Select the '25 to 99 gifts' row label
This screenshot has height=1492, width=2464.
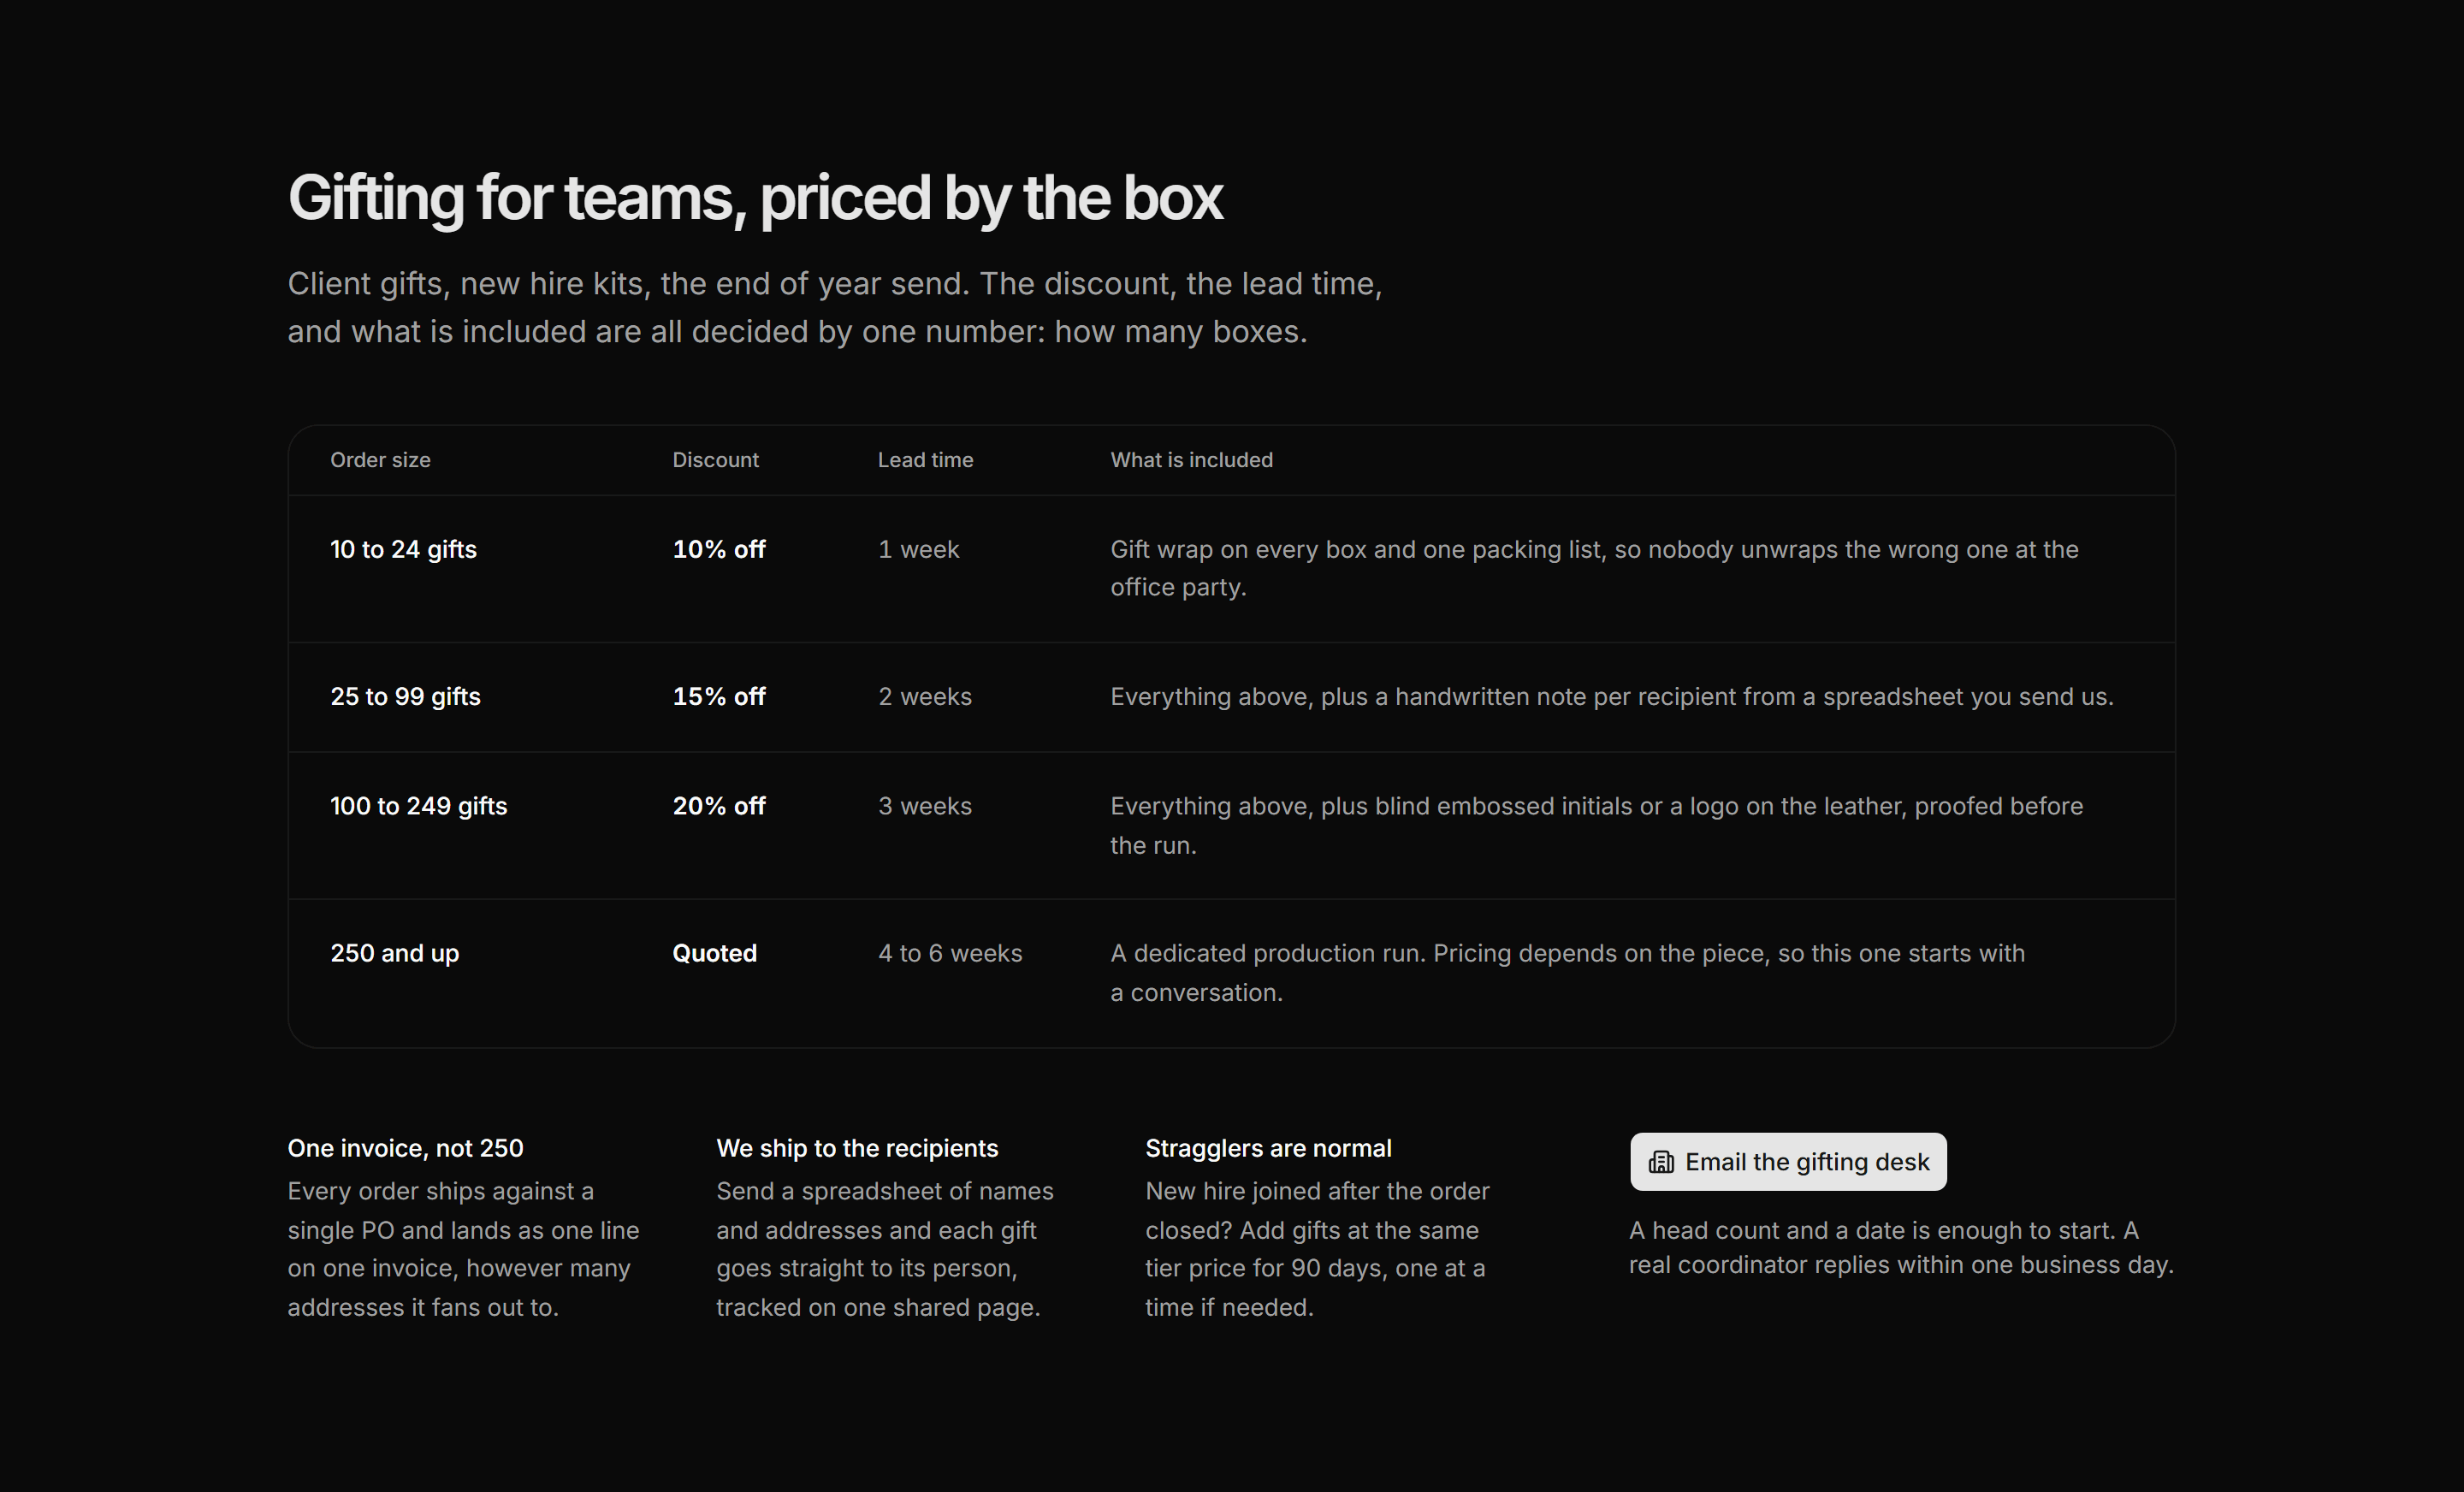[405, 696]
